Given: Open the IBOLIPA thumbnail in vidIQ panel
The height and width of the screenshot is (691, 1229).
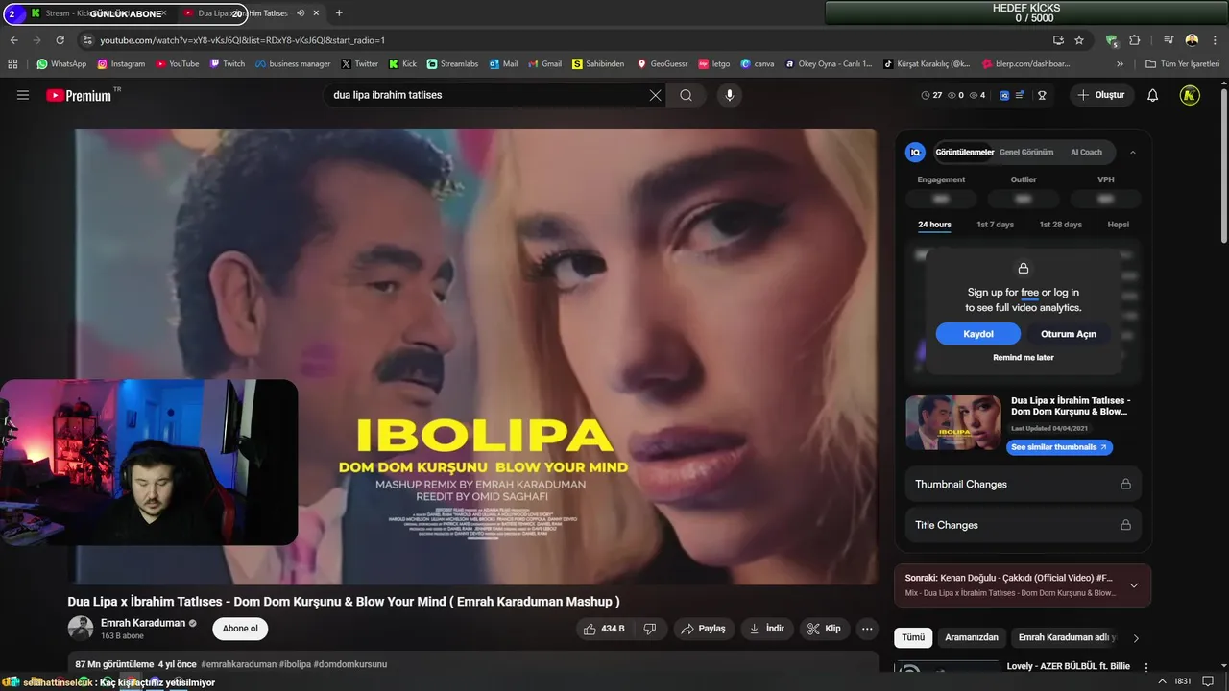Looking at the screenshot, I should [x=953, y=422].
